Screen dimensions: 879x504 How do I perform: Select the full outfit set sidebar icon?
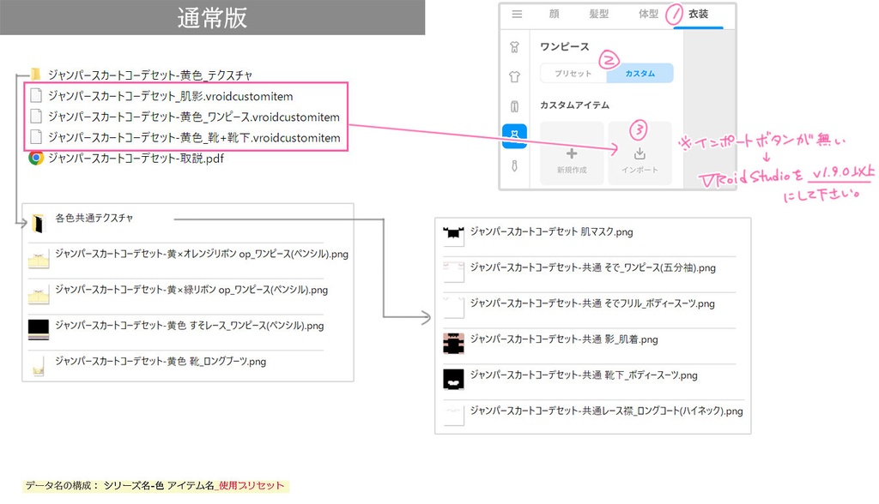tap(515, 47)
